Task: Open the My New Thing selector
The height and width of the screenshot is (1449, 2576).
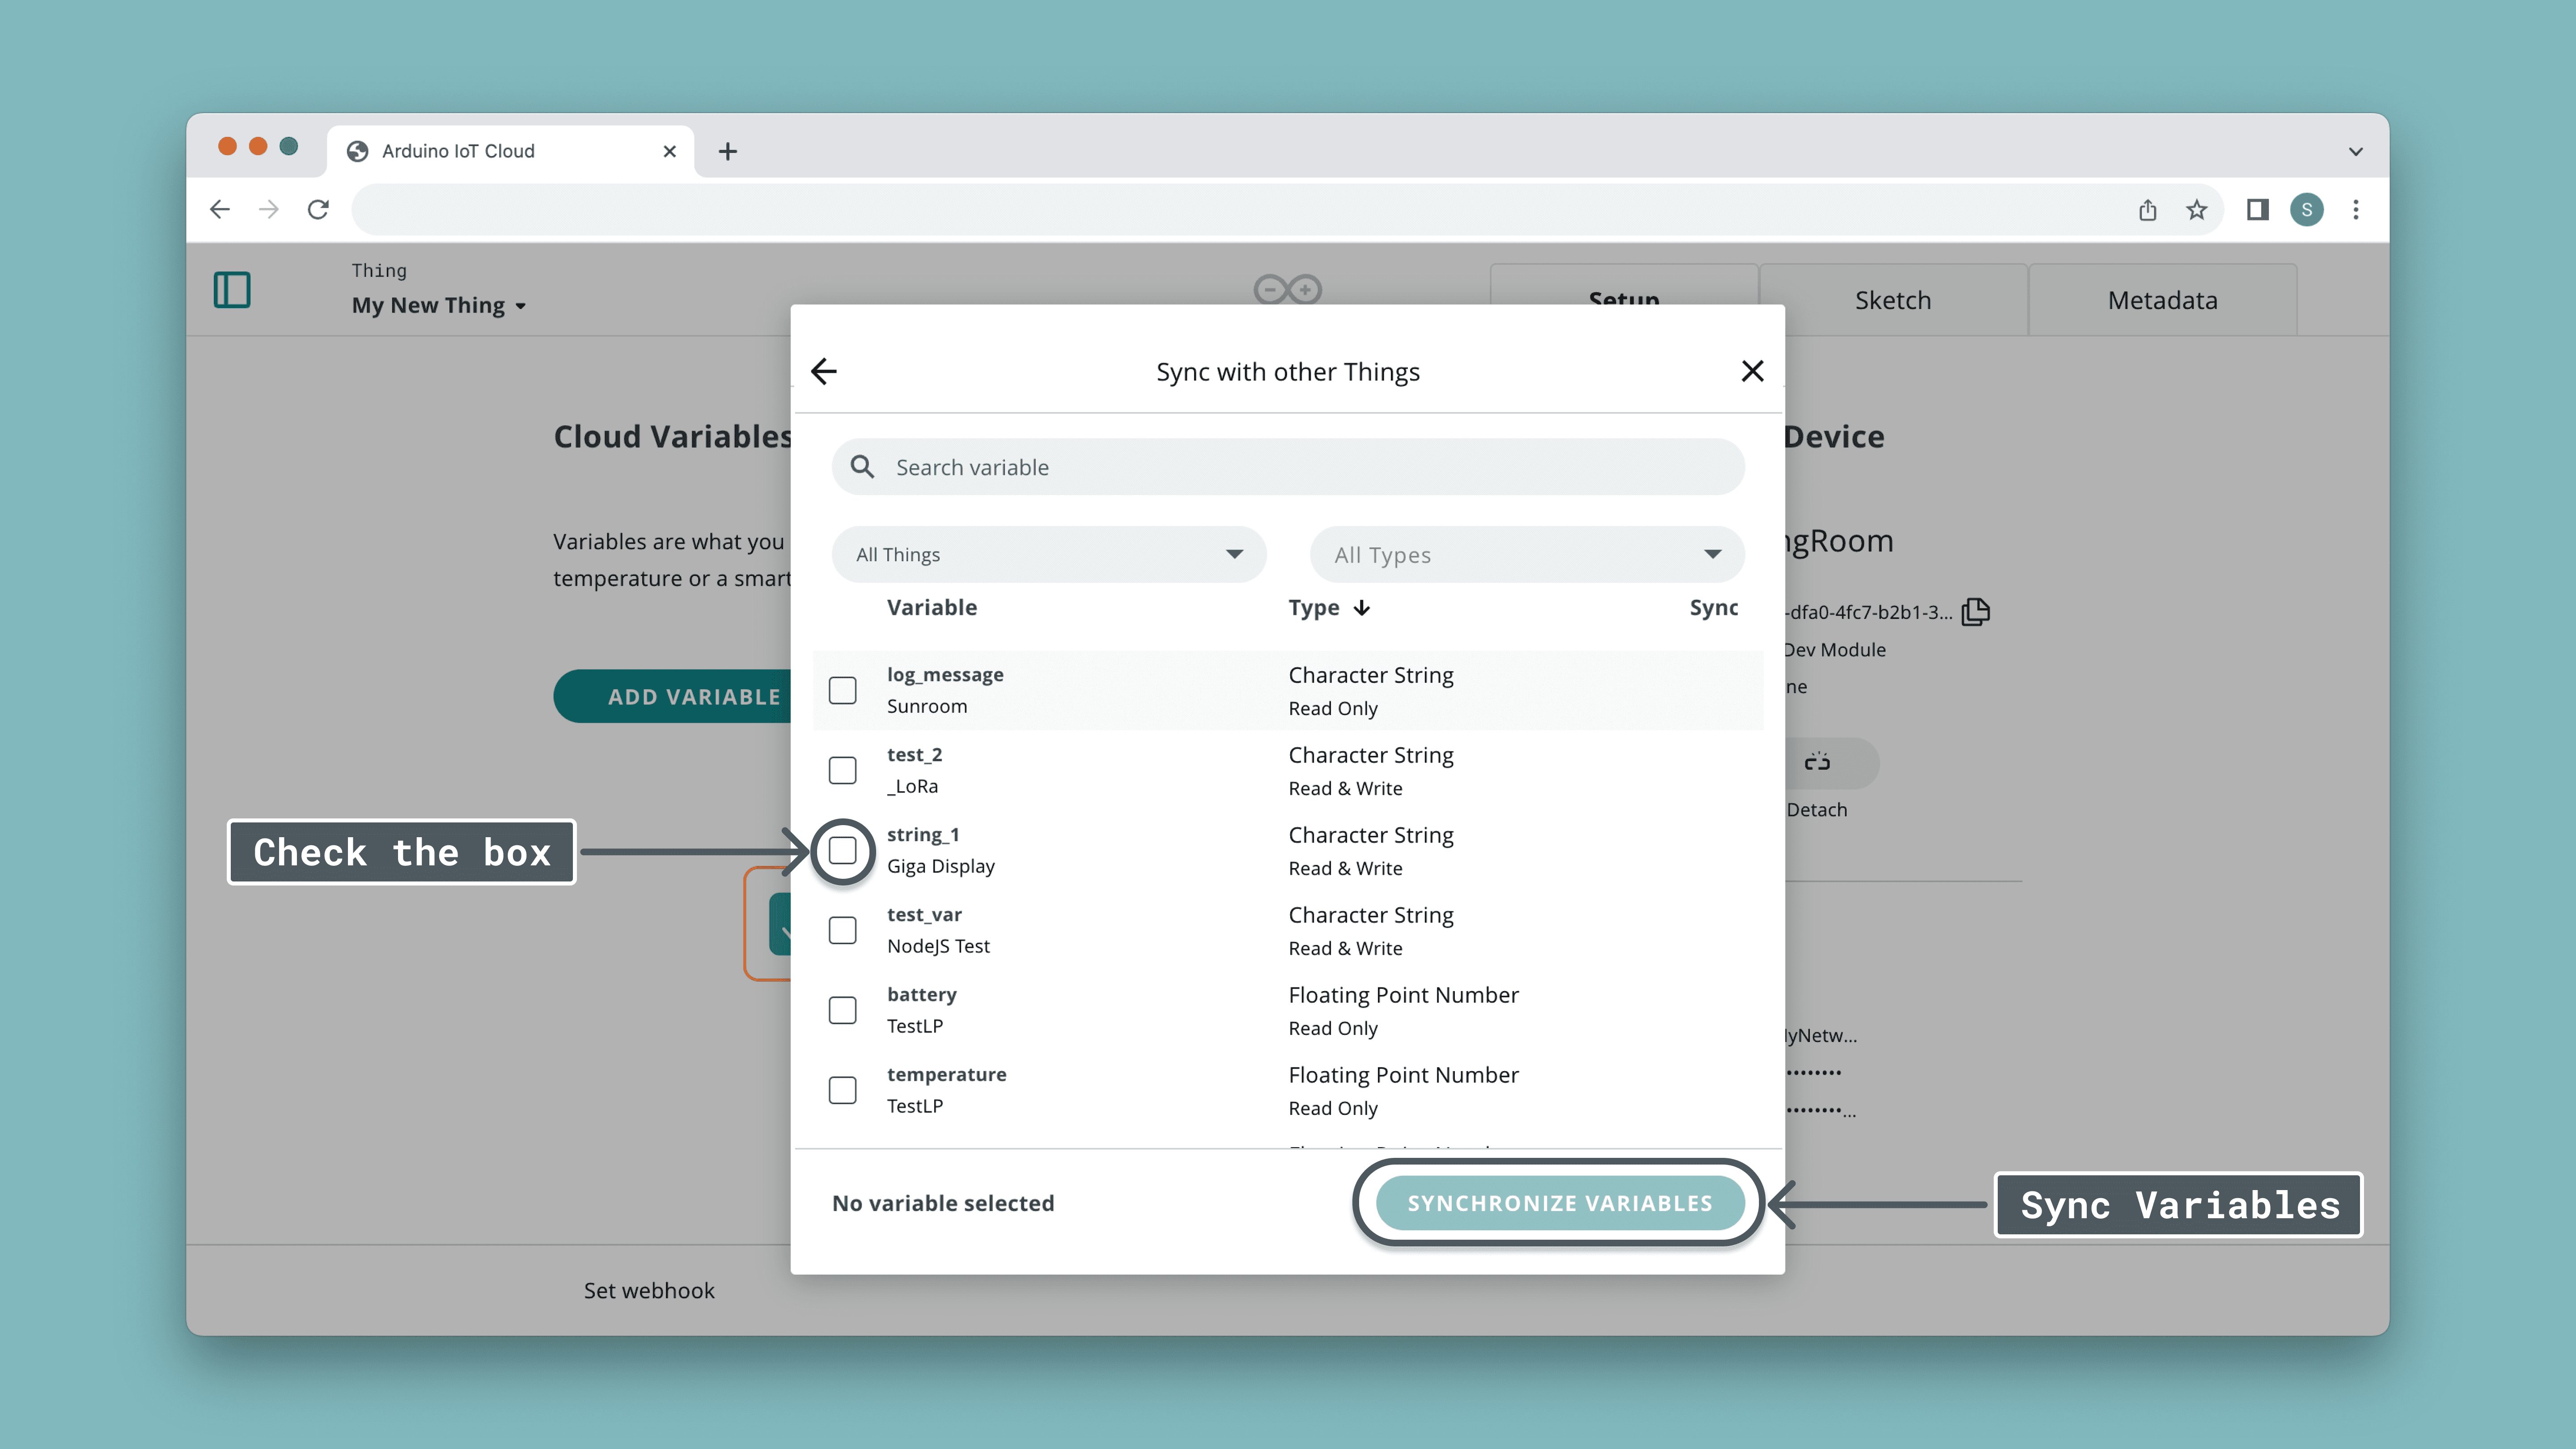Action: (438, 305)
